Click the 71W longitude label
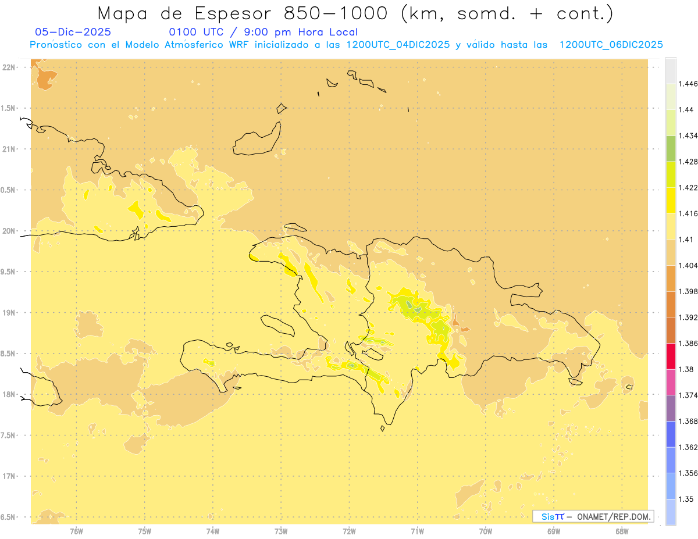 [x=417, y=531]
